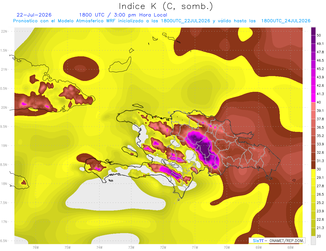The height and width of the screenshot is (251, 326).
Task: Click the longitude axis label '70W'
Action: click(227, 247)
